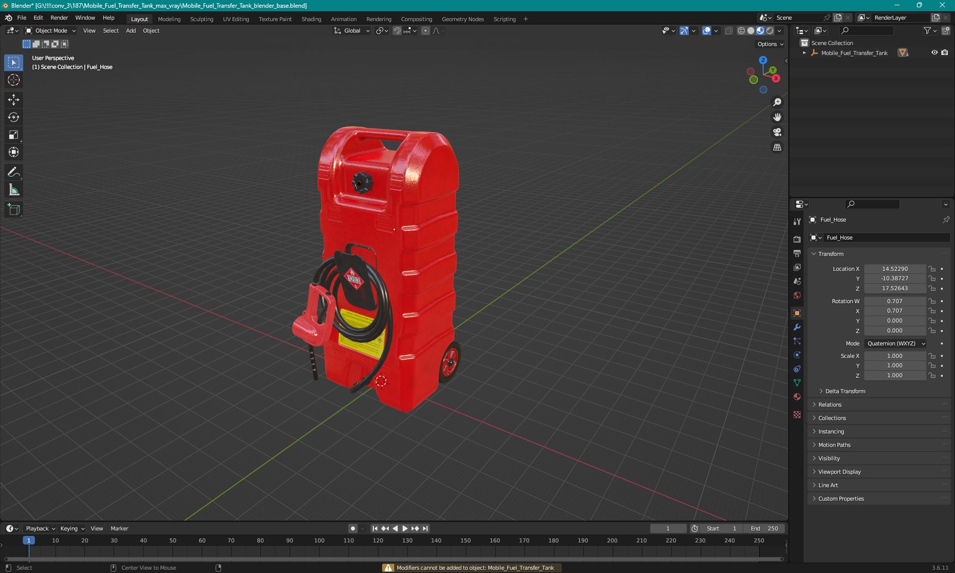The height and width of the screenshot is (573, 955).
Task: Activate the Transform tool
Action: tap(14, 152)
